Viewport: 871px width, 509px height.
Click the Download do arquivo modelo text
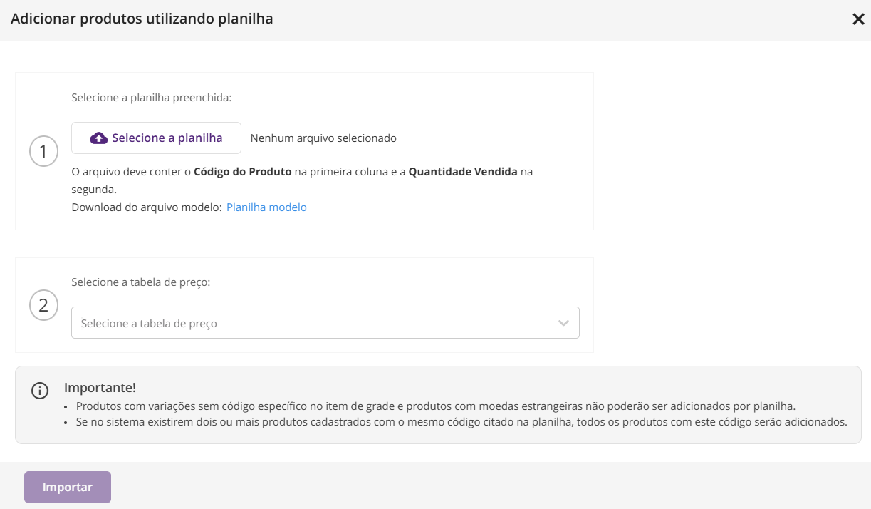coord(147,207)
